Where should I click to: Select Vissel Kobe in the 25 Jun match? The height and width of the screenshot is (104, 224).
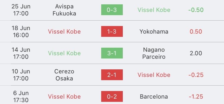[x=154, y=10]
